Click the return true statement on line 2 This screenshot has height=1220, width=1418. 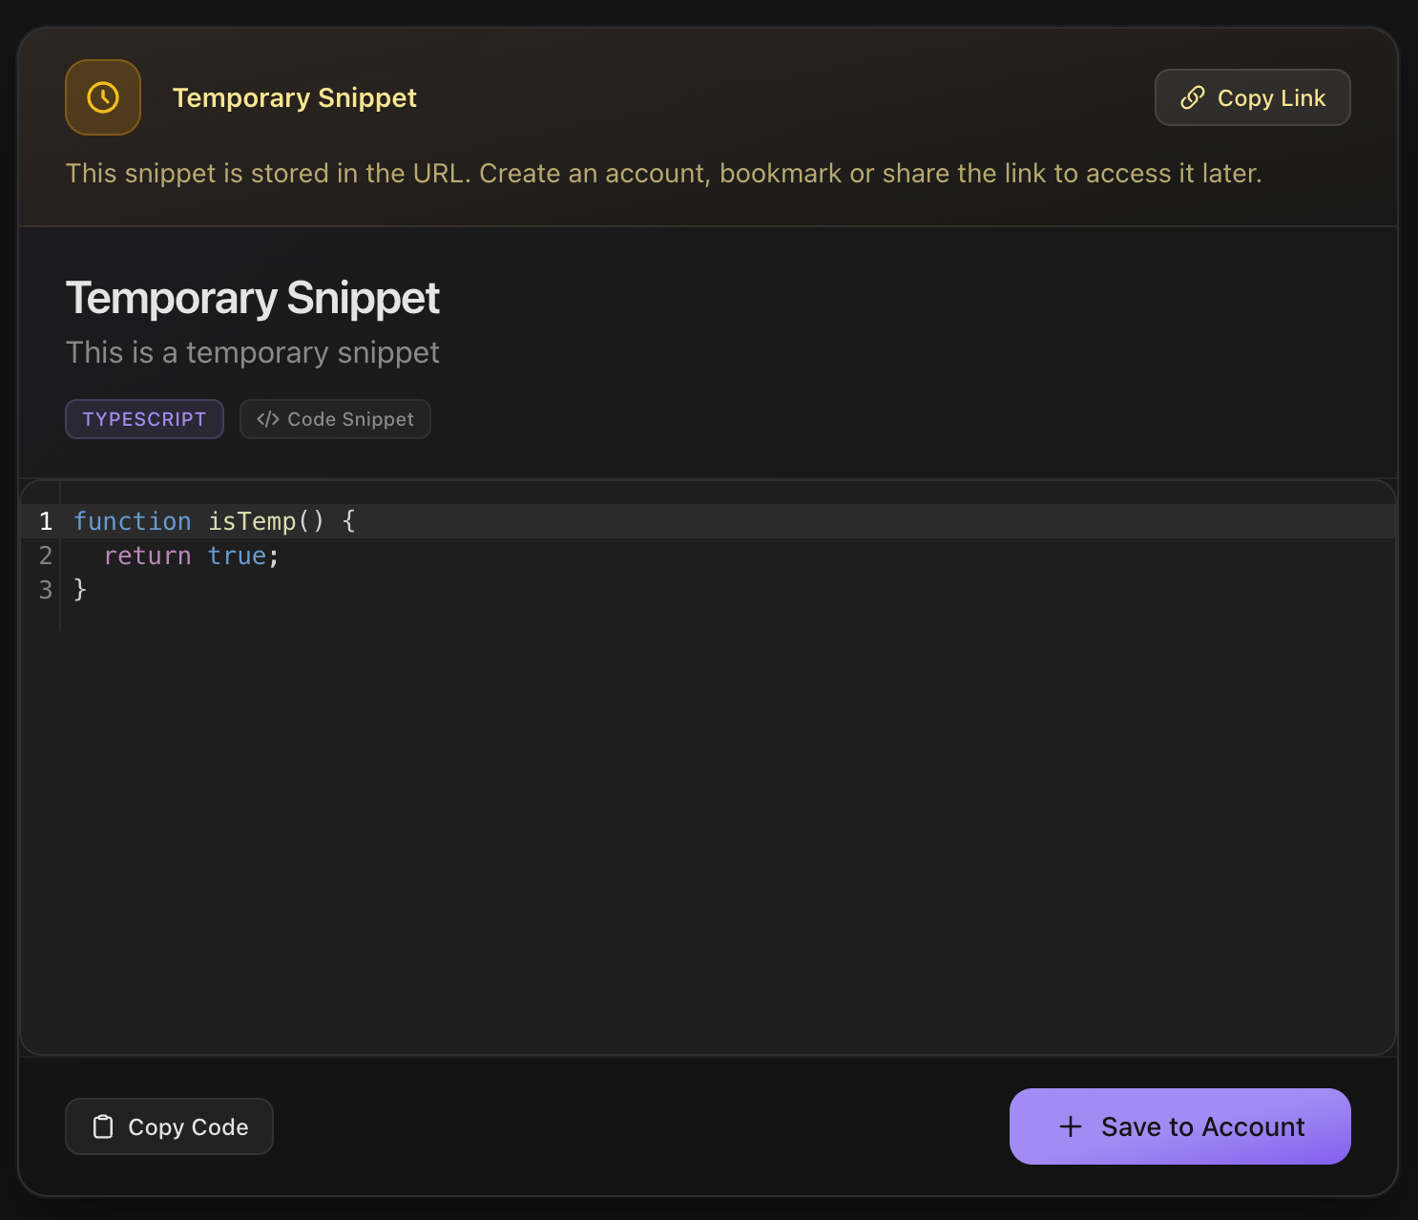(x=191, y=556)
